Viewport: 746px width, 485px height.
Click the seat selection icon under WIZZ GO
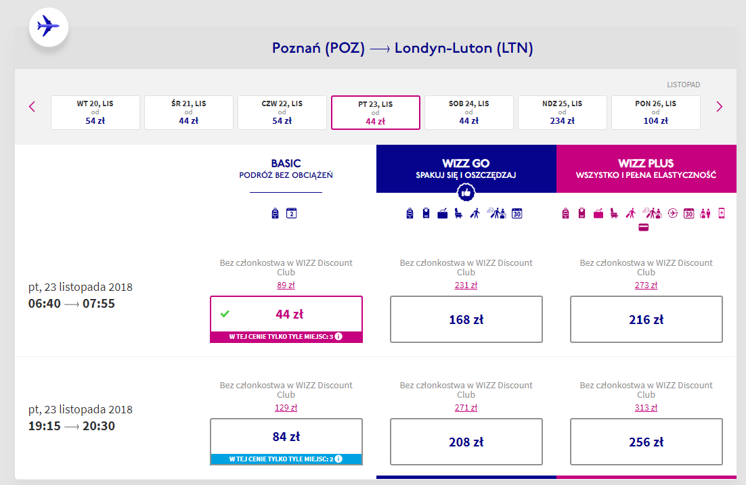click(x=458, y=214)
